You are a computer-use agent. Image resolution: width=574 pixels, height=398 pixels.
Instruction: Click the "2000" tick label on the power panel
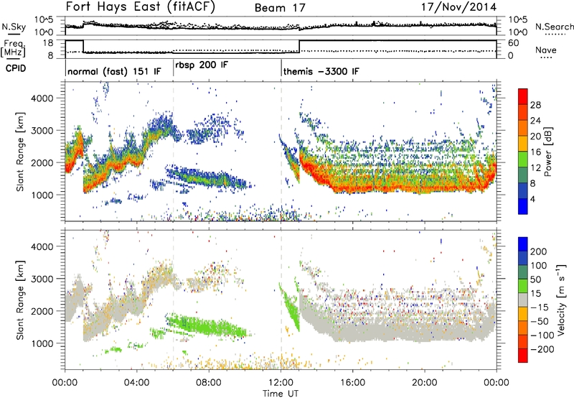tap(42, 162)
